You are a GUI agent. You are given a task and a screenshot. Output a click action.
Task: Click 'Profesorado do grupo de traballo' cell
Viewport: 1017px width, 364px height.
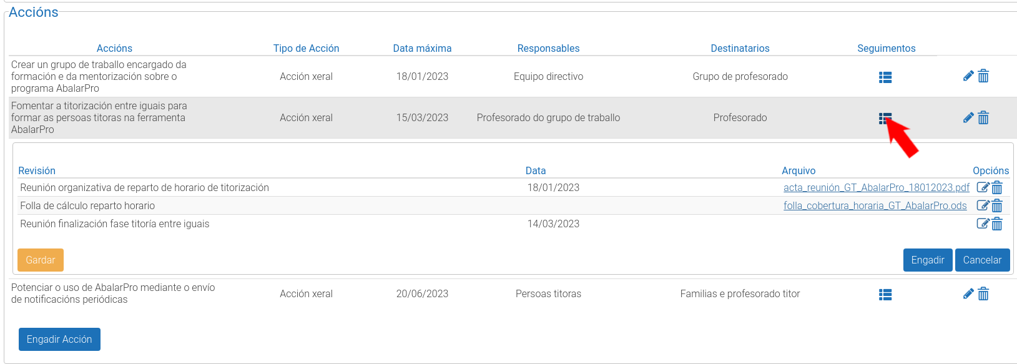(x=548, y=117)
